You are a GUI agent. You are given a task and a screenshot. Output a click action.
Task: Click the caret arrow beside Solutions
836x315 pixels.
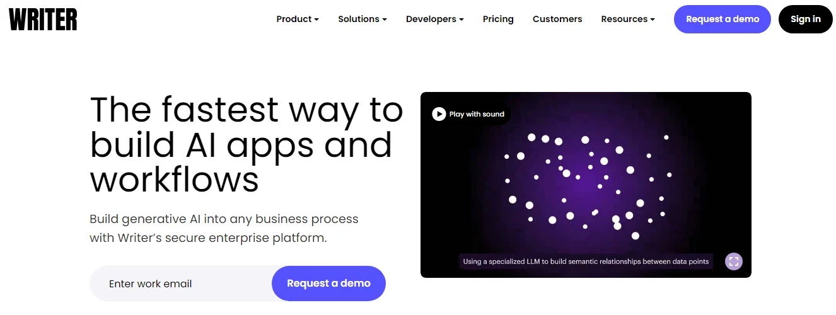tap(384, 20)
